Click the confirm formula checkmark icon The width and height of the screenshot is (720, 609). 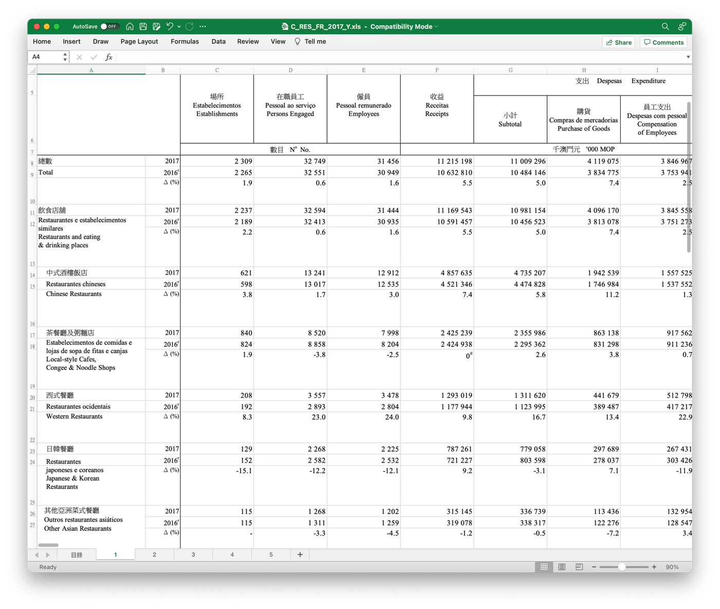94,57
